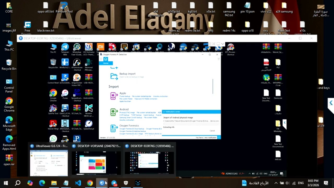Select the DESKTOP-933R7KG session thumbnail
Screen dimensions: 334x188
149,160
